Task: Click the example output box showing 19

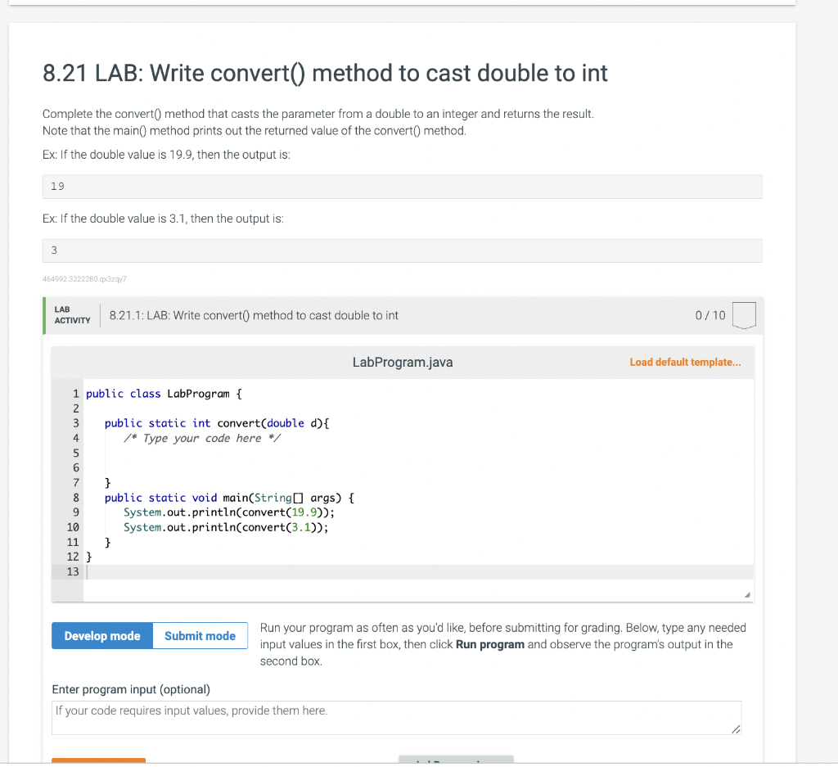Action: (x=402, y=186)
